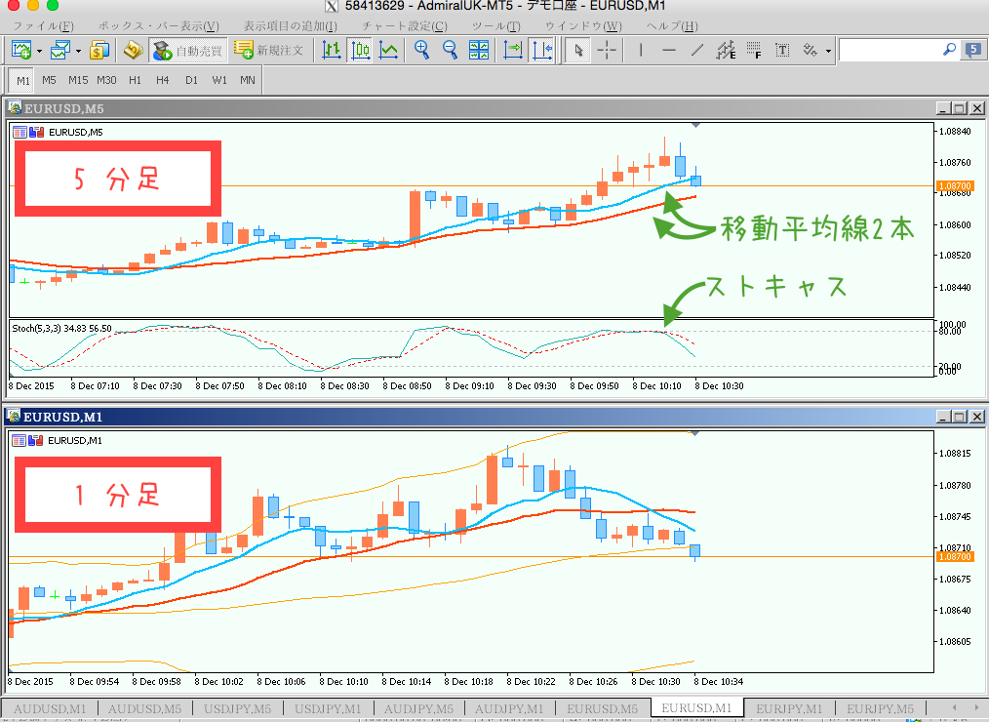
Task: Click the toolbar search input field
Action: 890,50
